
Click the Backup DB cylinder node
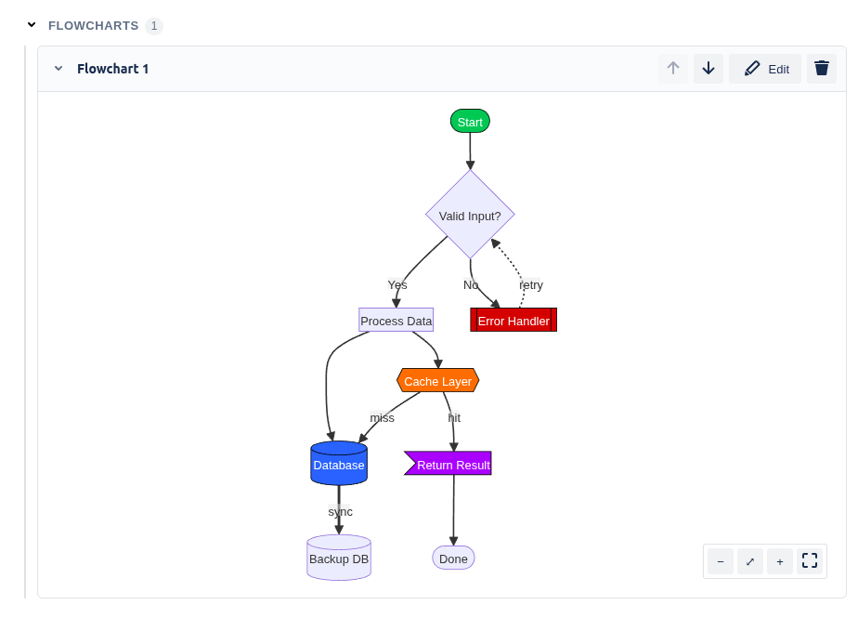pyautogui.click(x=339, y=558)
